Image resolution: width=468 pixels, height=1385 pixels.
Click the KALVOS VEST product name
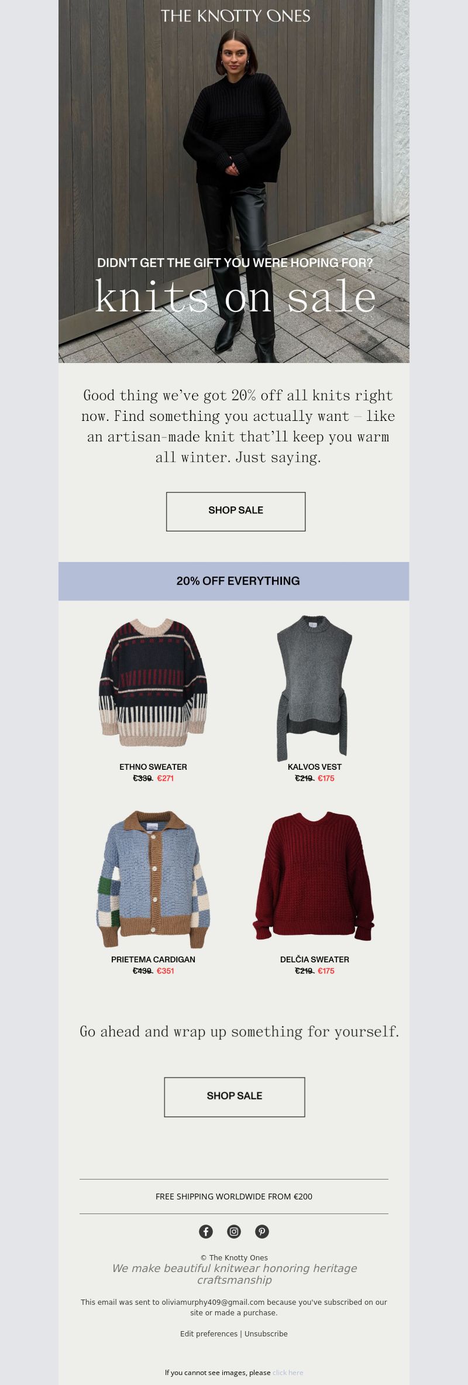pos(315,767)
